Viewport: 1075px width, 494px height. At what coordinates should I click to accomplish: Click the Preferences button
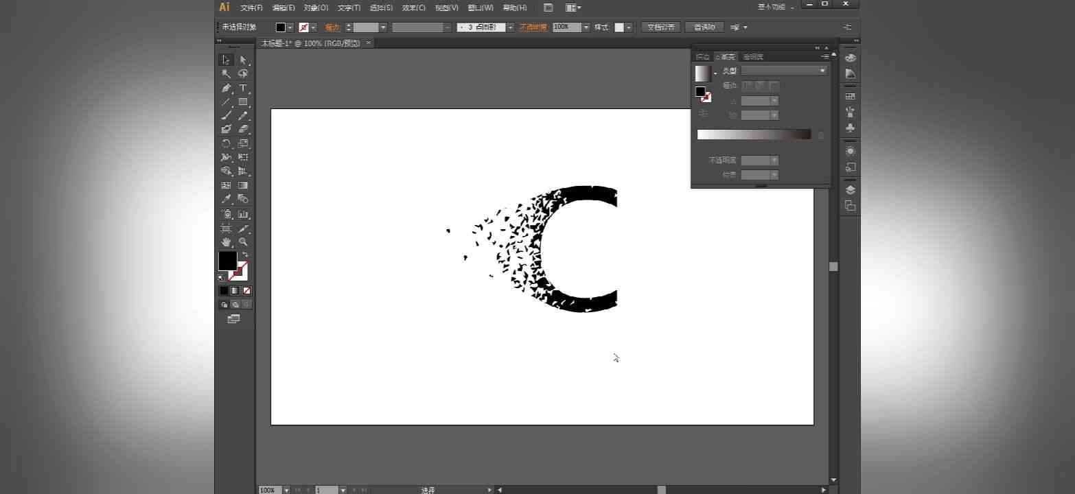coord(704,27)
